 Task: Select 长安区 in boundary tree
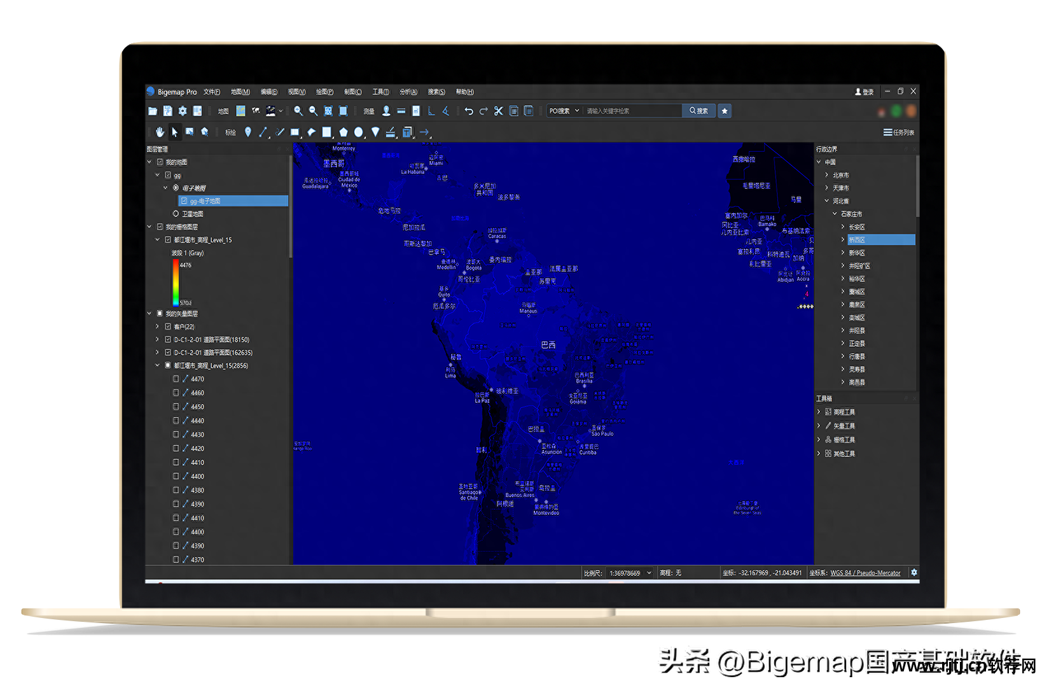(857, 227)
